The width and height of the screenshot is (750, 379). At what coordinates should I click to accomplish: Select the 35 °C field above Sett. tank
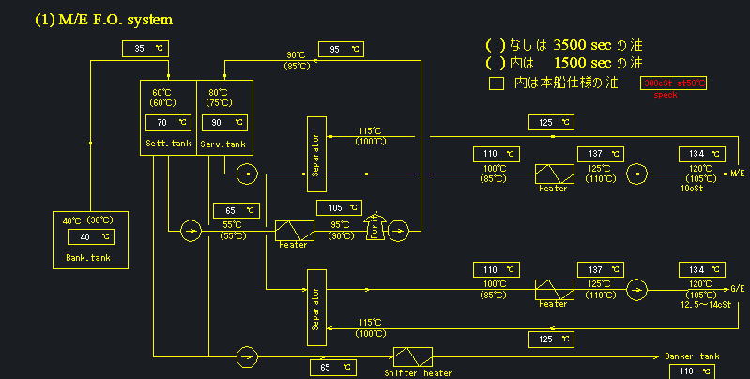[x=145, y=48]
